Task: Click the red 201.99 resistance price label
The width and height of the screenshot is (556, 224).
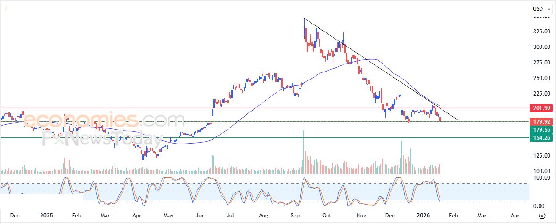Action: click(x=541, y=108)
